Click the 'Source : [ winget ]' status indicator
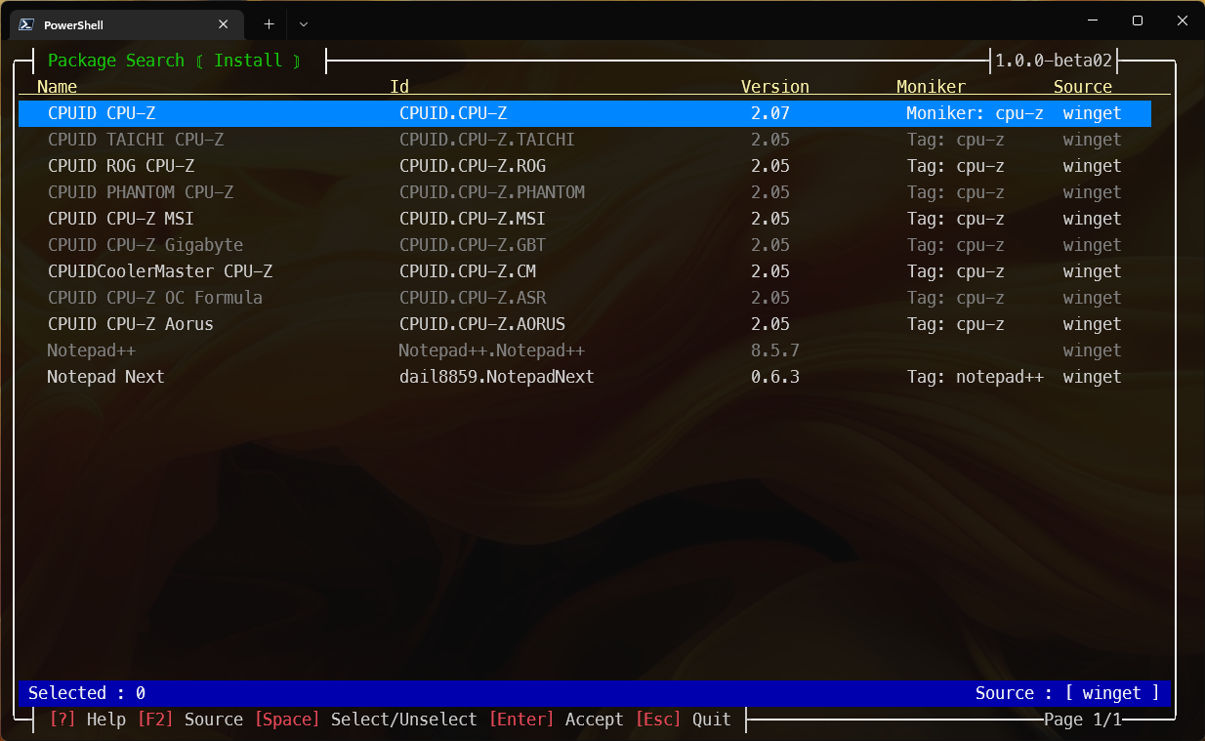This screenshot has height=741, width=1205. click(x=1067, y=693)
